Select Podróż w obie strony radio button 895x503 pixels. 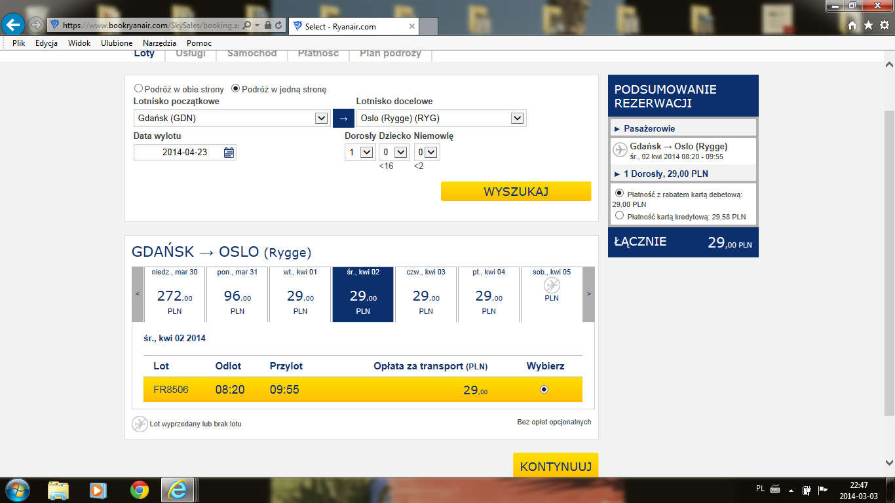coord(138,88)
